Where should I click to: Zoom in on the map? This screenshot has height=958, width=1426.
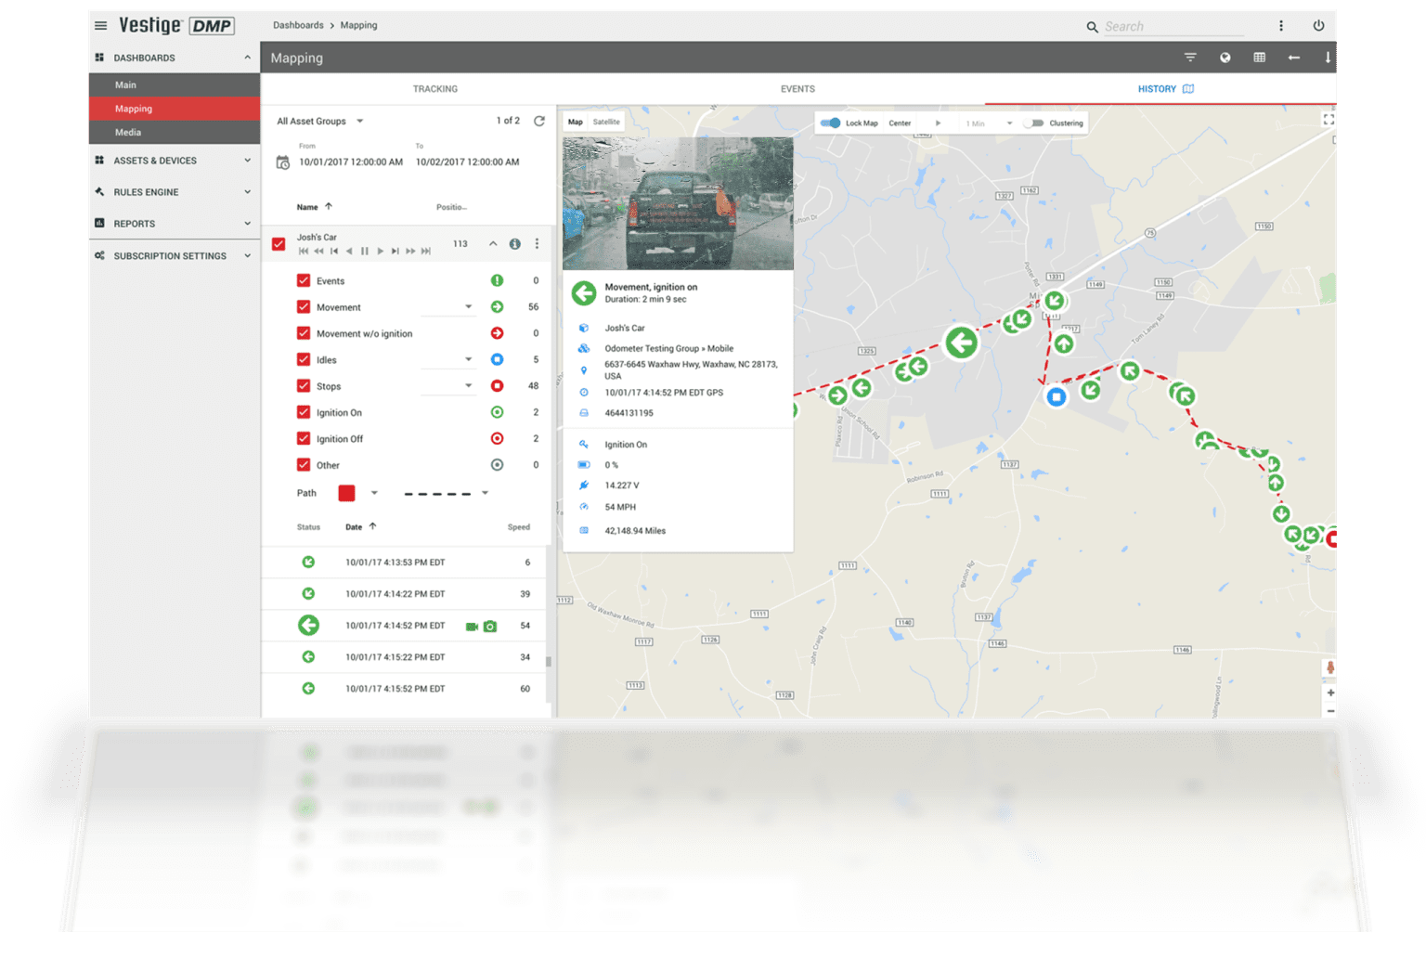click(x=1330, y=693)
